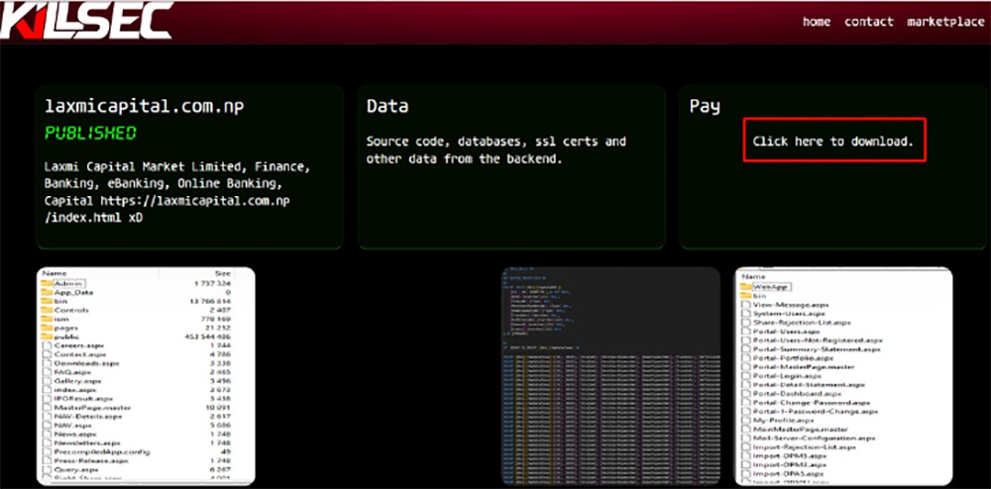Go to the contact page
This screenshot has height=489, width=991.
[868, 22]
